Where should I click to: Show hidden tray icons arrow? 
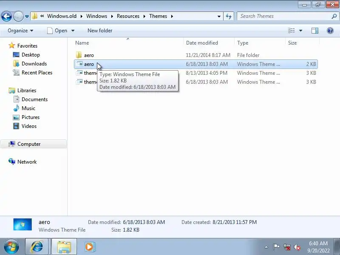[x=266, y=247]
